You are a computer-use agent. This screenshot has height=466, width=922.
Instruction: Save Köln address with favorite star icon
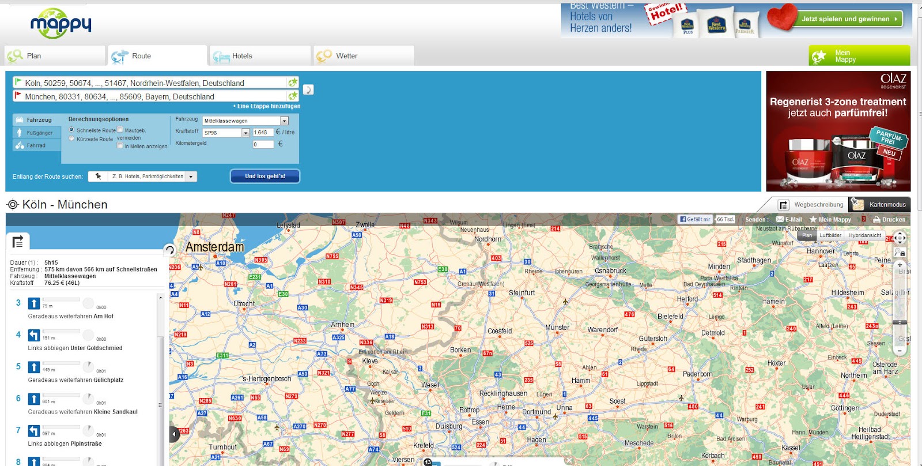click(x=293, y=82)
